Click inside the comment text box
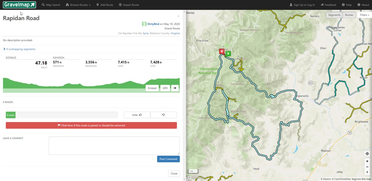372x181 pixels. 114,145
